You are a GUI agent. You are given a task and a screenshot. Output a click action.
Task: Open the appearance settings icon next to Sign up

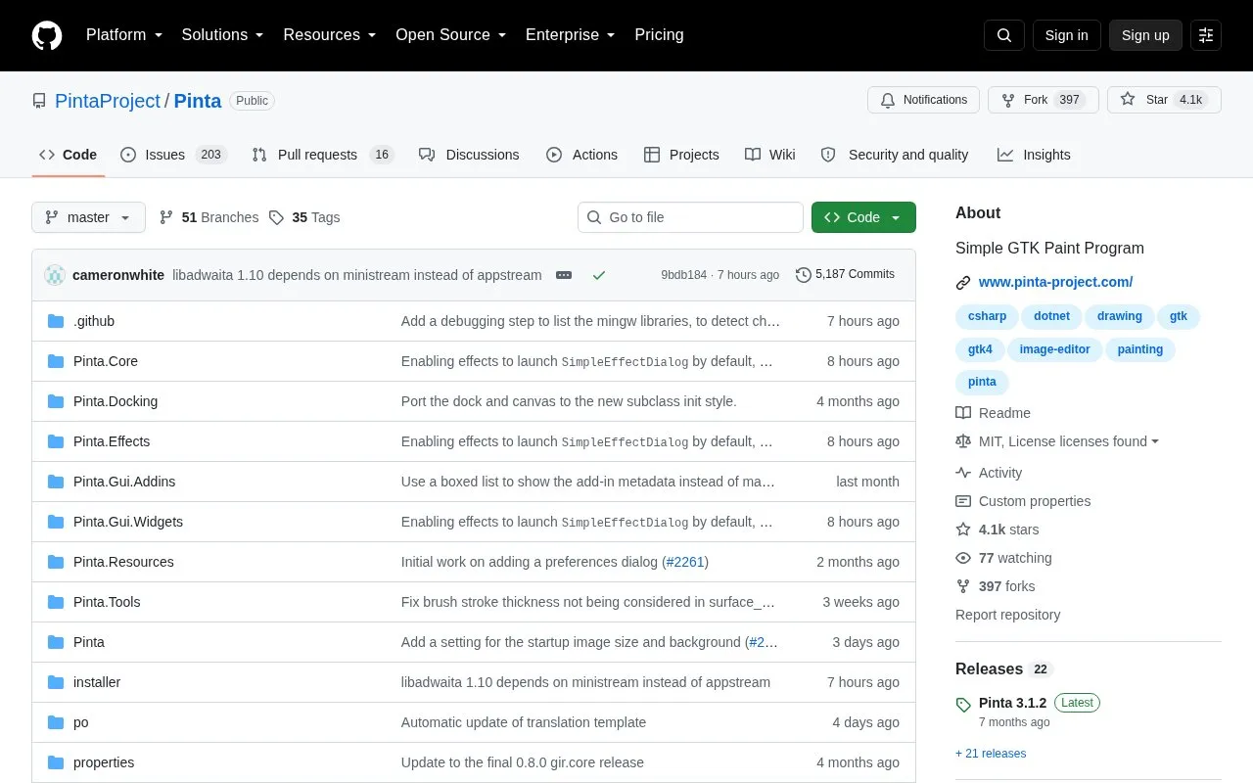pos(1206,35)
